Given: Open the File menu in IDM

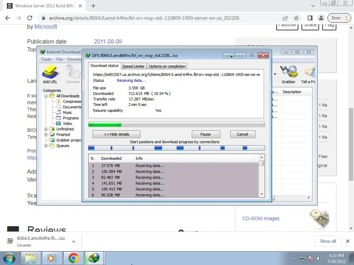Looking at the screenshot, I should pyautogui.click(x=59, y=59).
